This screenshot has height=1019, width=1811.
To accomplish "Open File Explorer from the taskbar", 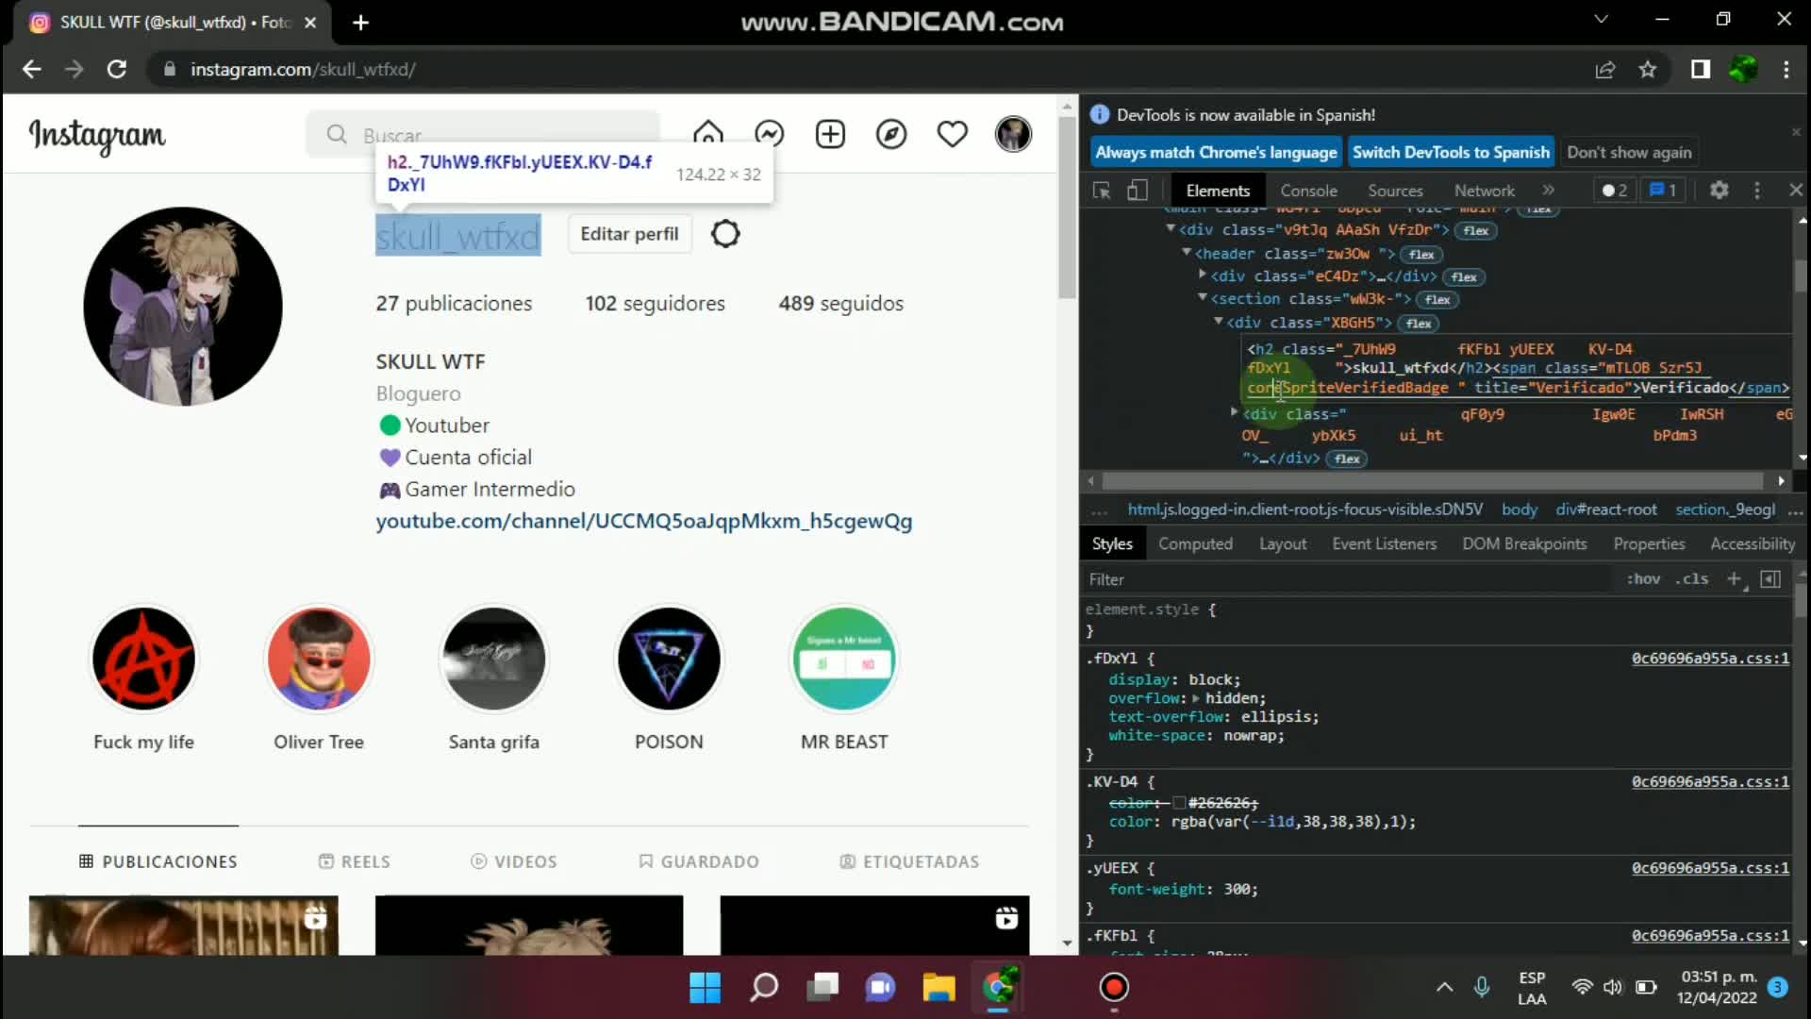I will (x=939, y=988).
